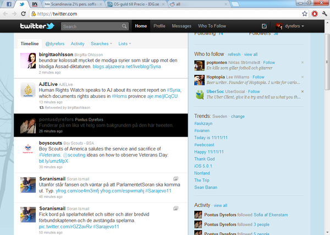Screen dimensions: 330x235
Task: Change the Trends location
Action: coord(238,117)
